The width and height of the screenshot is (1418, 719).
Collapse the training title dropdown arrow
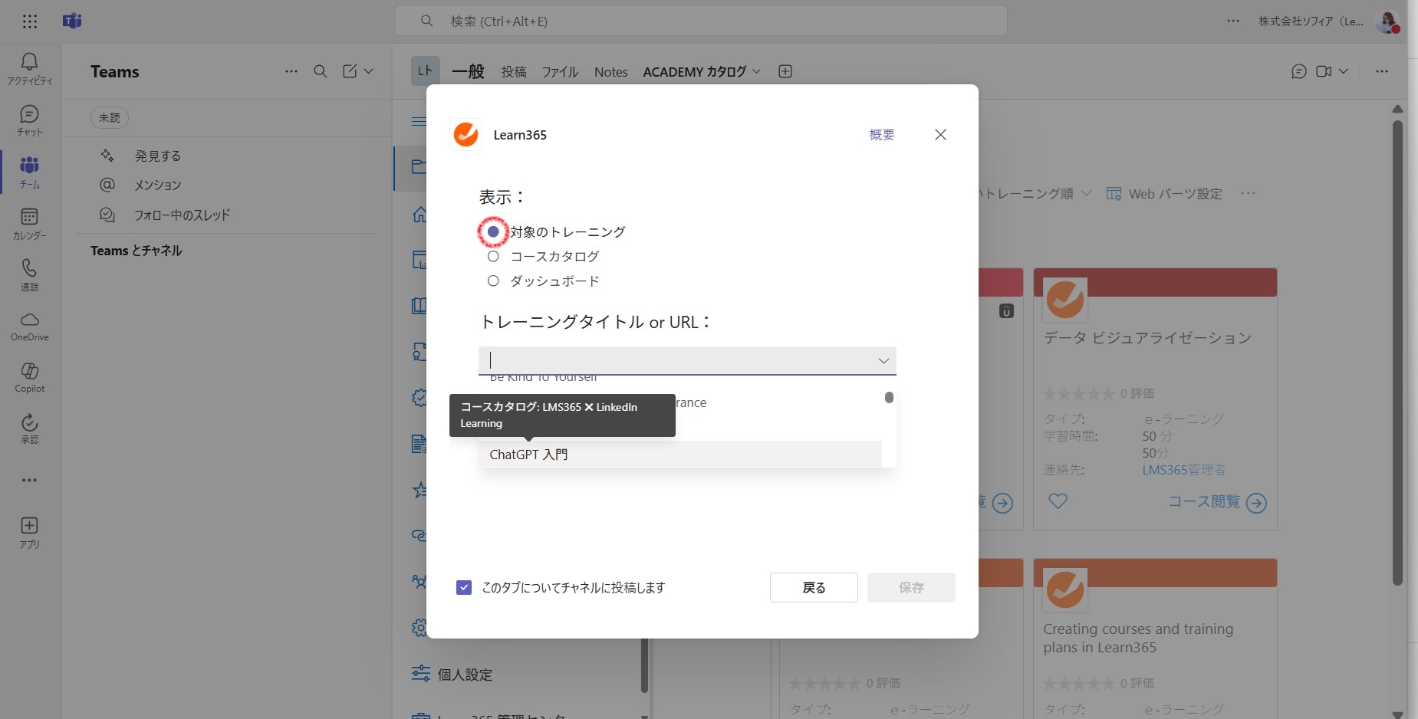click(883, 360)
